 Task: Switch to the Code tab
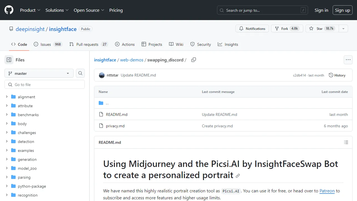point(19,44)
